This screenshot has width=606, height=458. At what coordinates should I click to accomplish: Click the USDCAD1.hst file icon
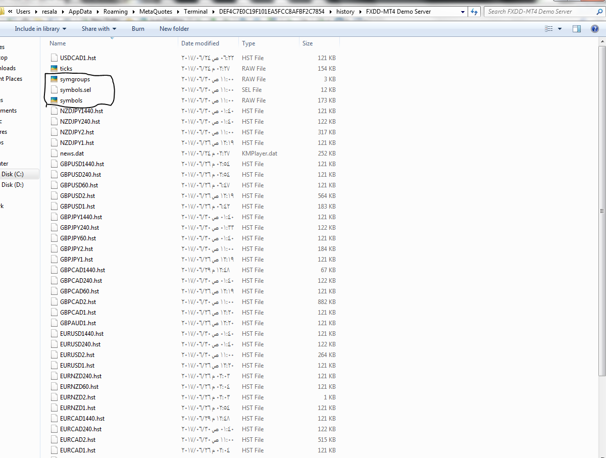[x=54, y=58]
